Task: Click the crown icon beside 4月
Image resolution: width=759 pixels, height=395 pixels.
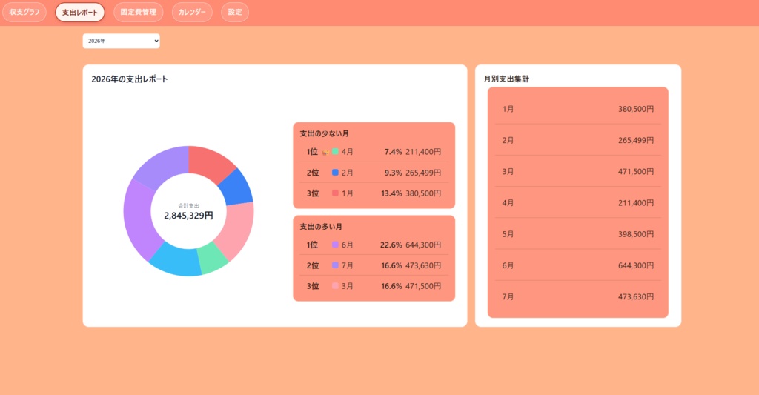Action: 325,152
